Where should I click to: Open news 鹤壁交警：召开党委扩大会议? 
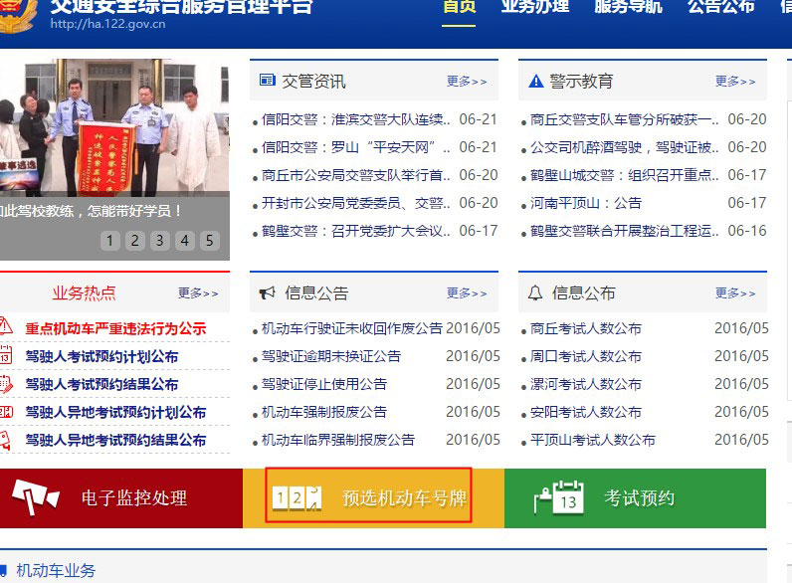coord(355,231)
